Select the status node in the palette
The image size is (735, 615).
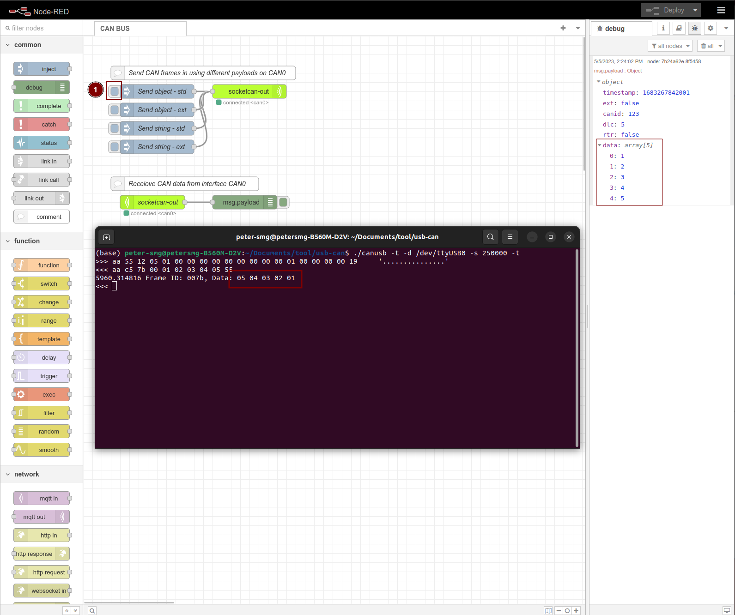pyautogui.click(x=42, y=143)
